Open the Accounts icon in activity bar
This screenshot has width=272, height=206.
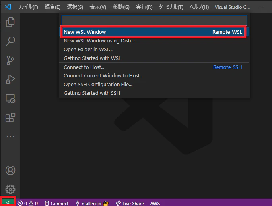[10, 170]
